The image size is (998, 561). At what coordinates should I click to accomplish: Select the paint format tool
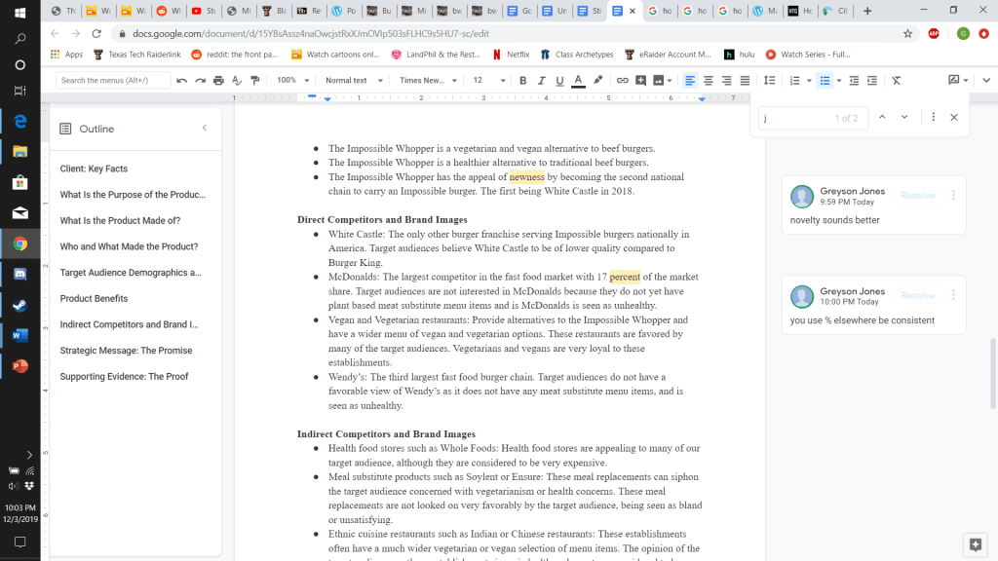click(x=255, y=80)
